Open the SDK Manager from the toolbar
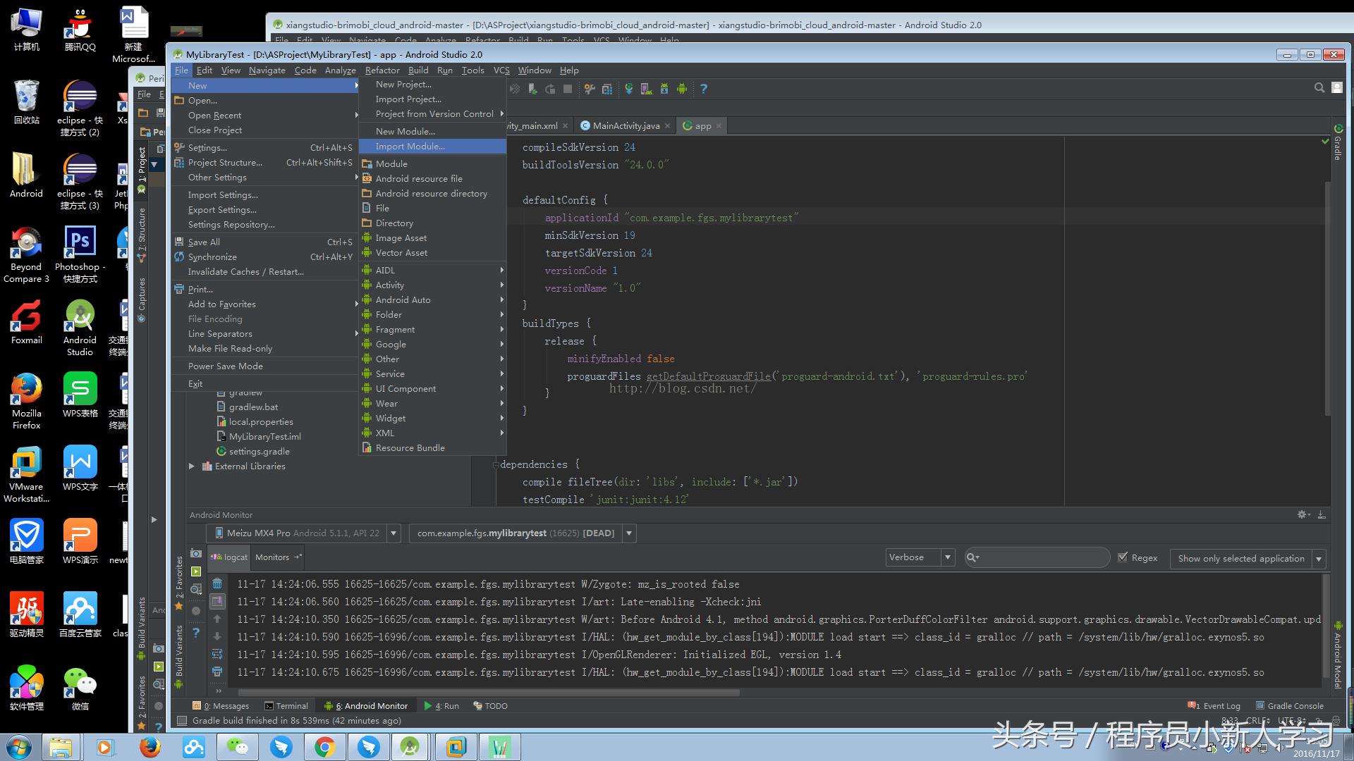This screenshot has width=1354, height=761. point(664,89)
